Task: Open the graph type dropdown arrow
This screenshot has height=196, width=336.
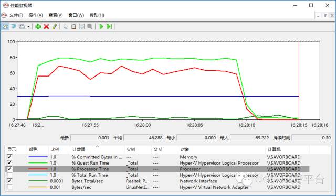Action: (x=28, y=27)
